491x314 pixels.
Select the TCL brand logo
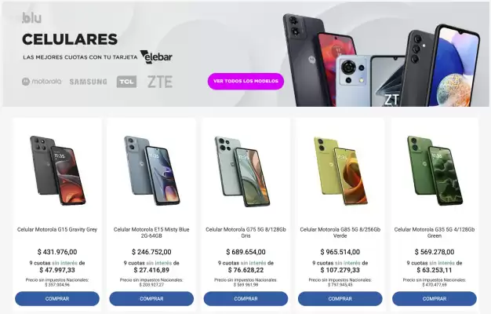126,82
